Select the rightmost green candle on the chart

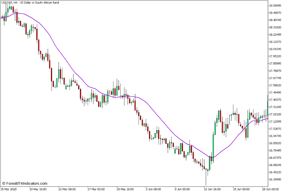point(267,108)
